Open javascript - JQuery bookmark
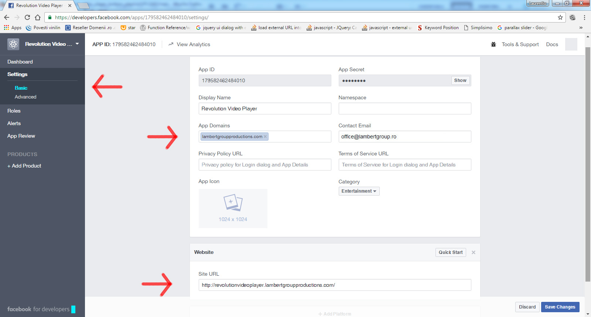 tap(332, 28)
